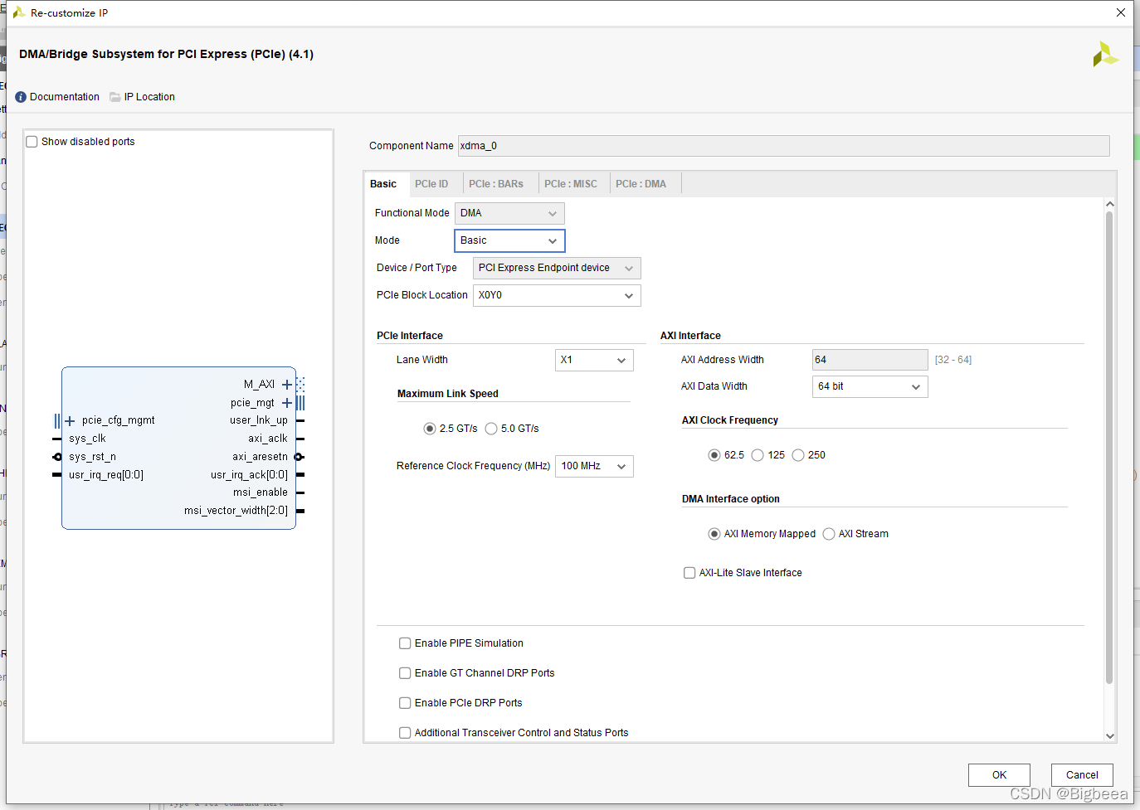1140x810 pixels.
Task: Enable PIPE Simulation checkbox
Action: tap(405, 643)
